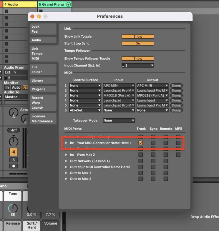
Task: Disable Track for Your MIDI Controller input
Action: click(141, 143)
